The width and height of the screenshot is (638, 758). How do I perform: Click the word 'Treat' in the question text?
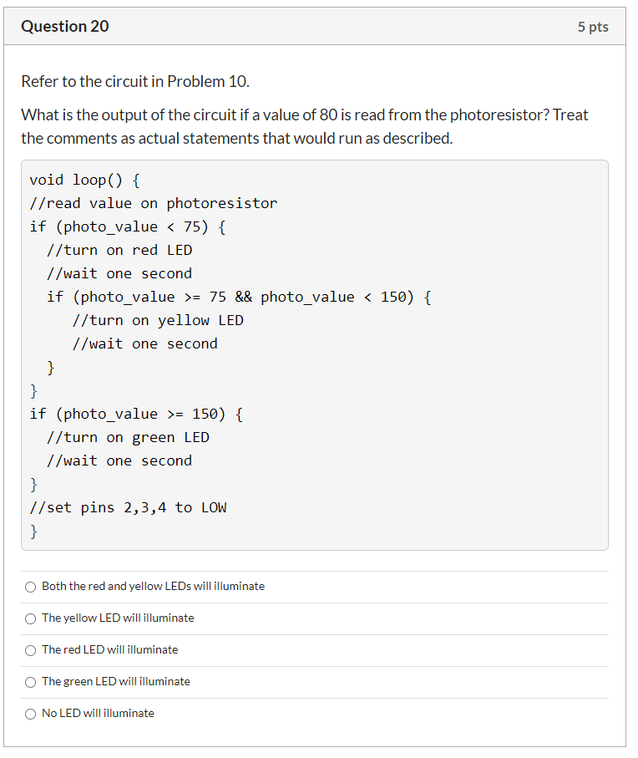pos(570,115)
